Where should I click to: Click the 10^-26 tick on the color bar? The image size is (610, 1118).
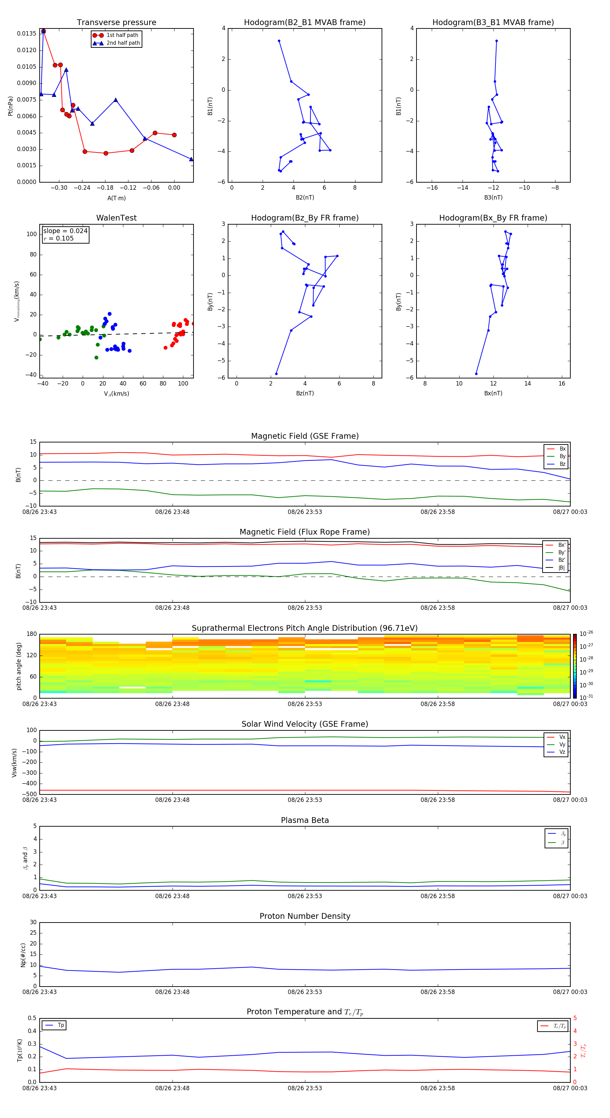586,634
